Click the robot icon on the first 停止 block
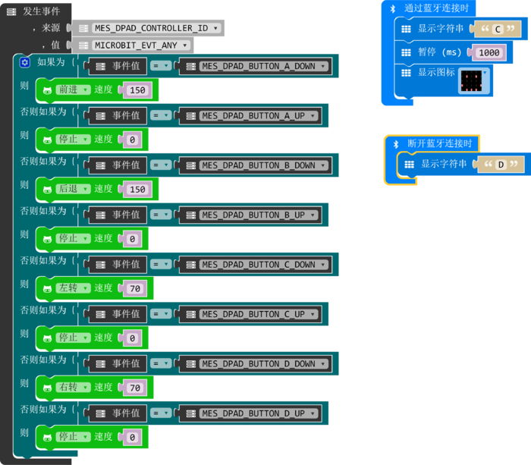Viewport: 531px width, 465px height. [x=47, y=140]
